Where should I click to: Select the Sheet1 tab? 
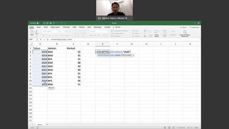pos(40,125)
